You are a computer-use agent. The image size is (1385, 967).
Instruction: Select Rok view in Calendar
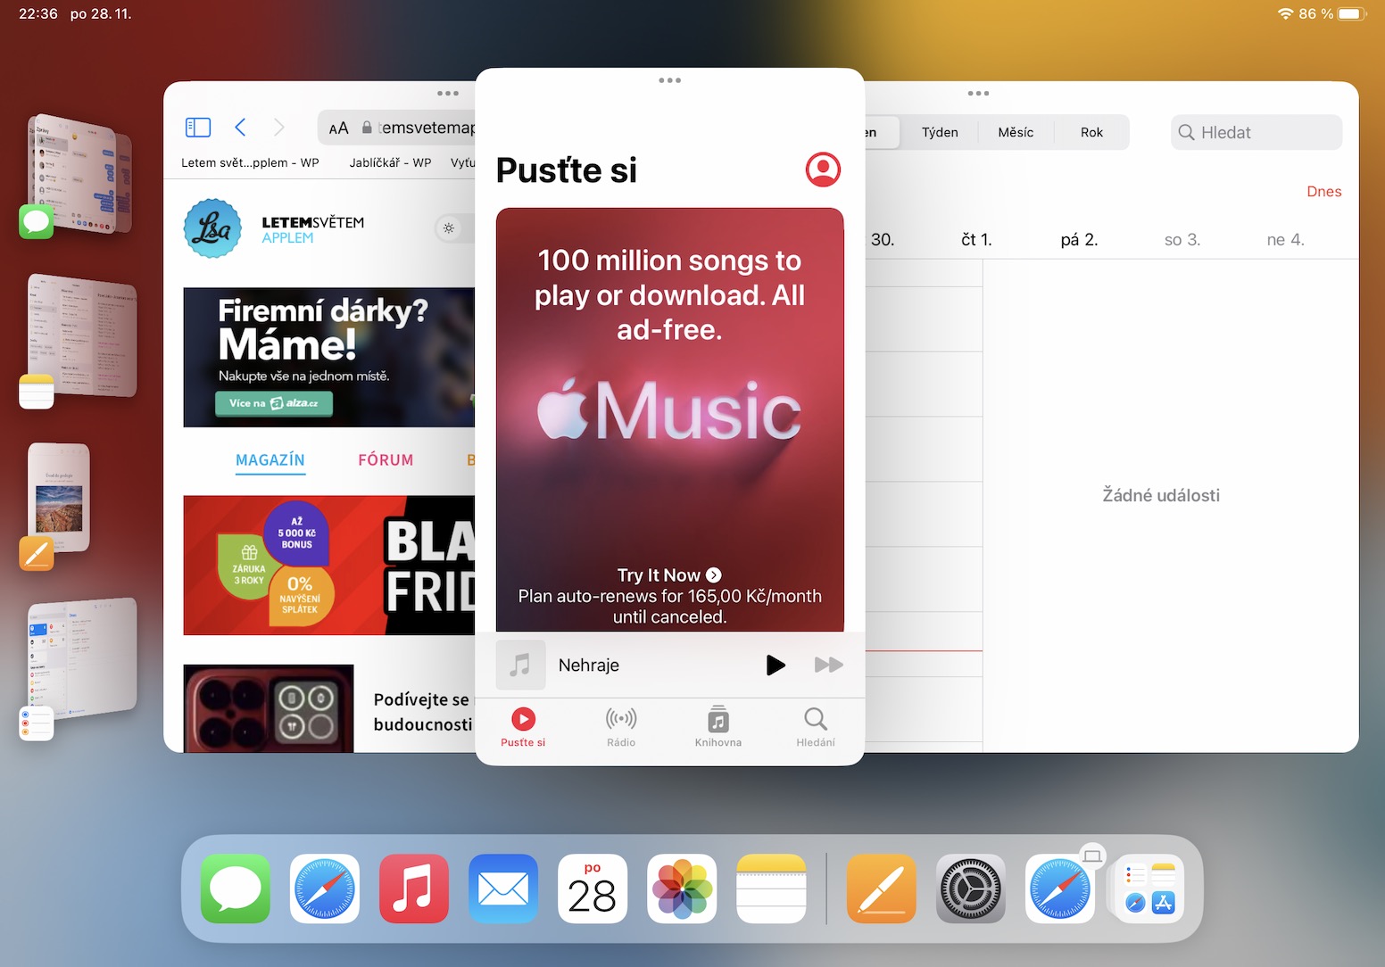[x=1091, y=132]
